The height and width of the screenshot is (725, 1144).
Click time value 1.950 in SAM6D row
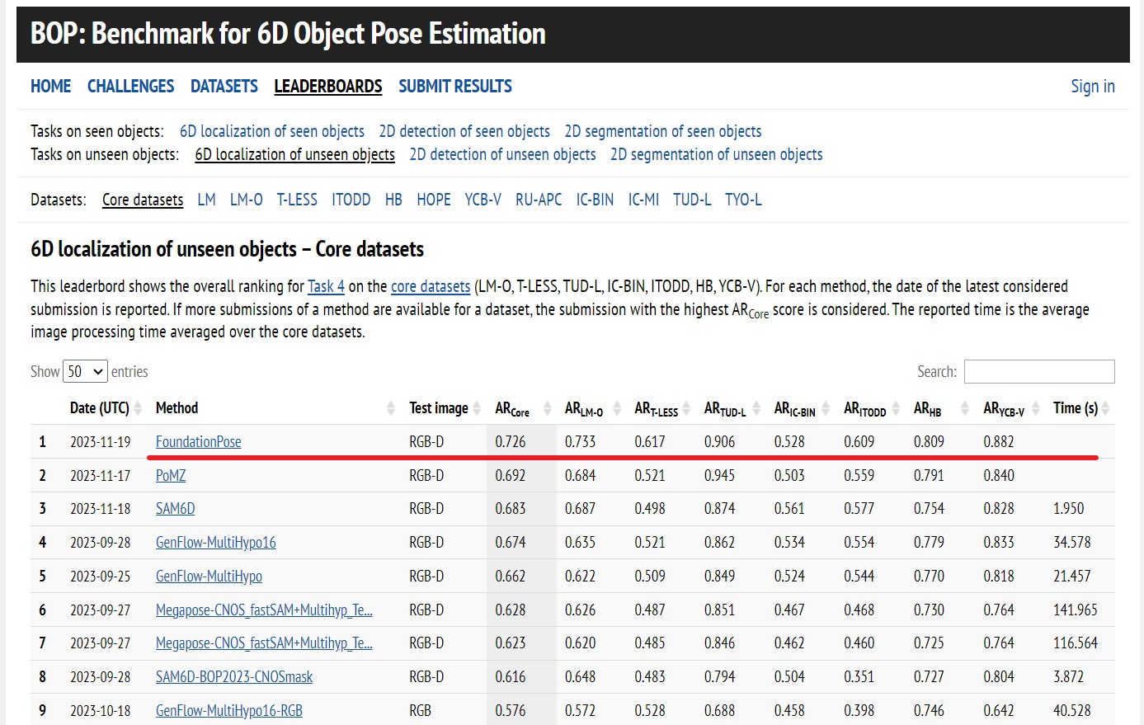click(1069, 509)
